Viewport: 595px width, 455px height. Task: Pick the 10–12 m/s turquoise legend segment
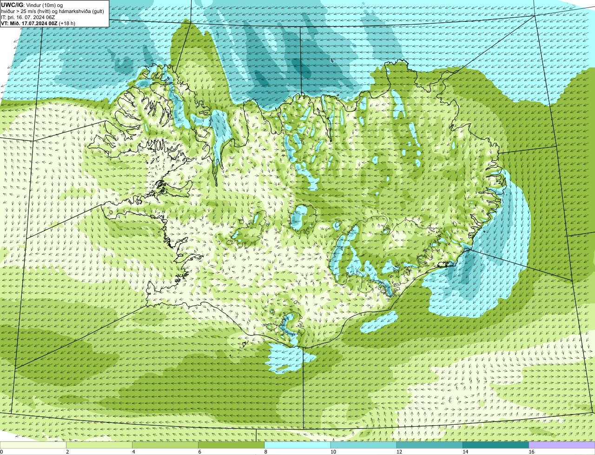364,445
